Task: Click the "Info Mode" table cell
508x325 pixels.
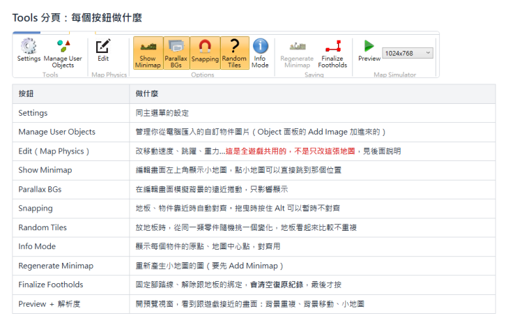Action: [71, 247]
